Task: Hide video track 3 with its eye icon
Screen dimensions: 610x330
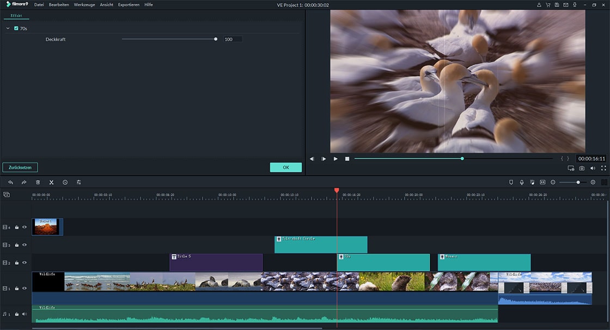Action: click(x=25, y=245)
